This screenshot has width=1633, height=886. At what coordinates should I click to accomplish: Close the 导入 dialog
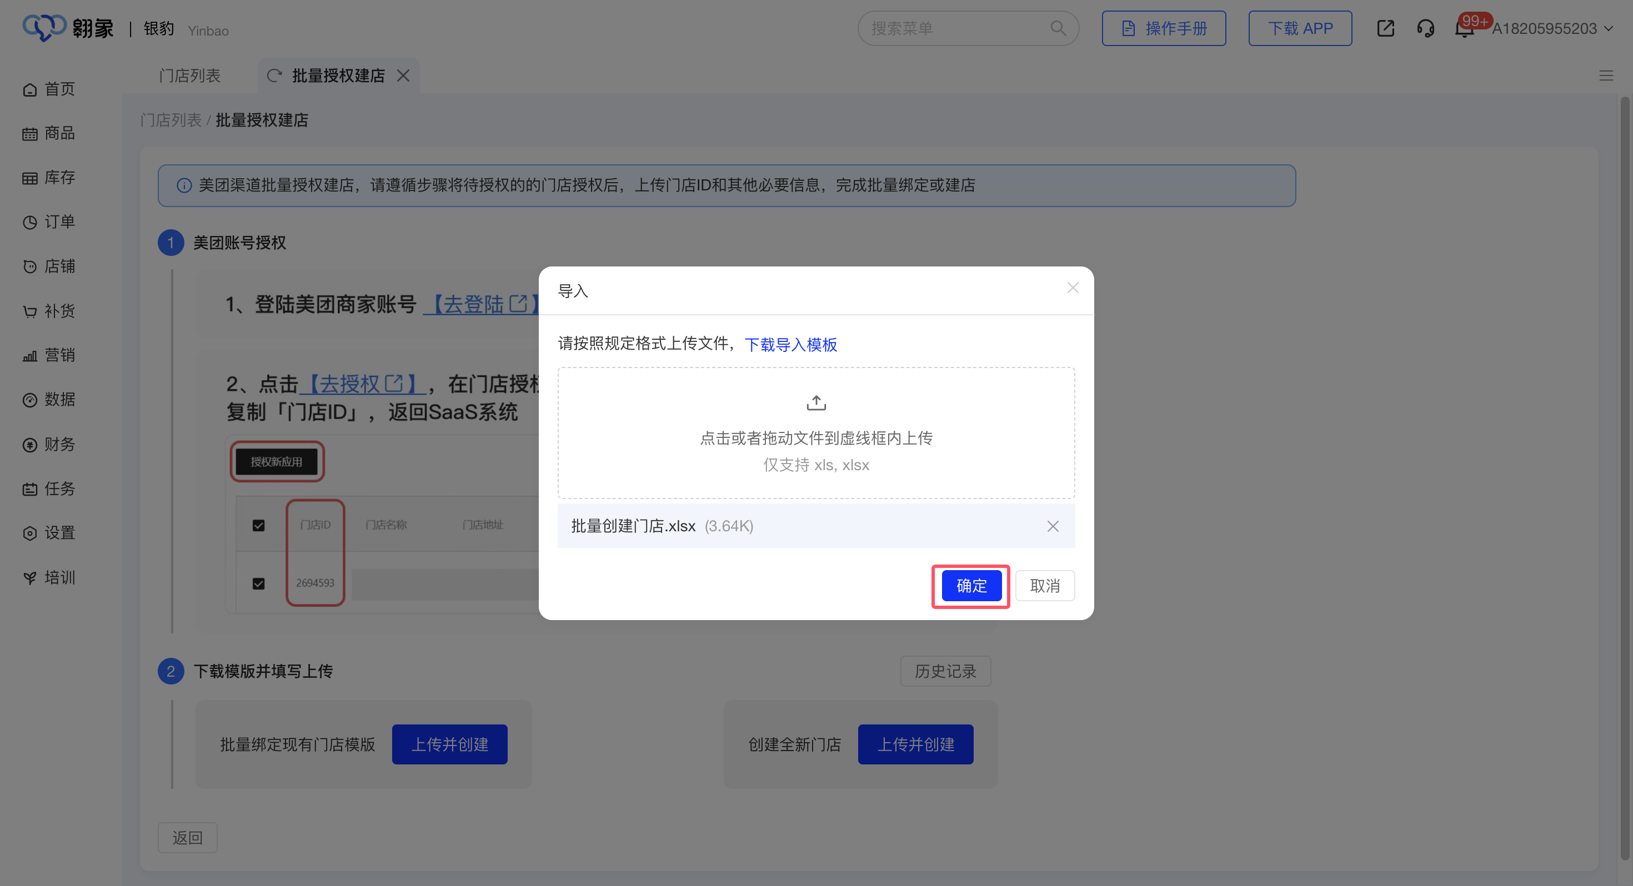point(1073,288)
